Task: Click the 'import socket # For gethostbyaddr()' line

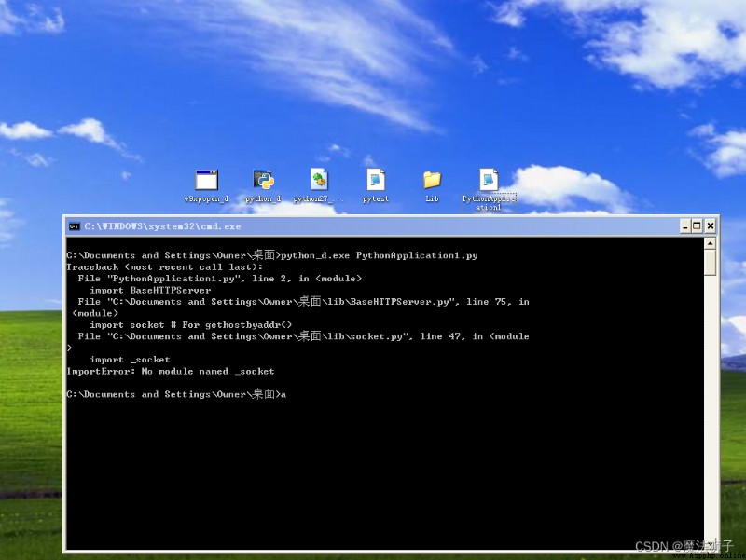Action: (191, 325)
